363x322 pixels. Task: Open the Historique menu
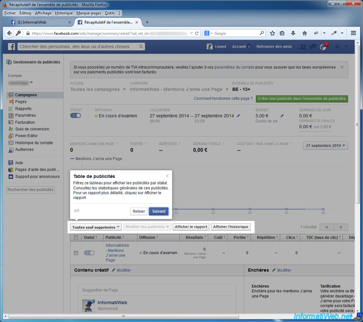[64, 13]
